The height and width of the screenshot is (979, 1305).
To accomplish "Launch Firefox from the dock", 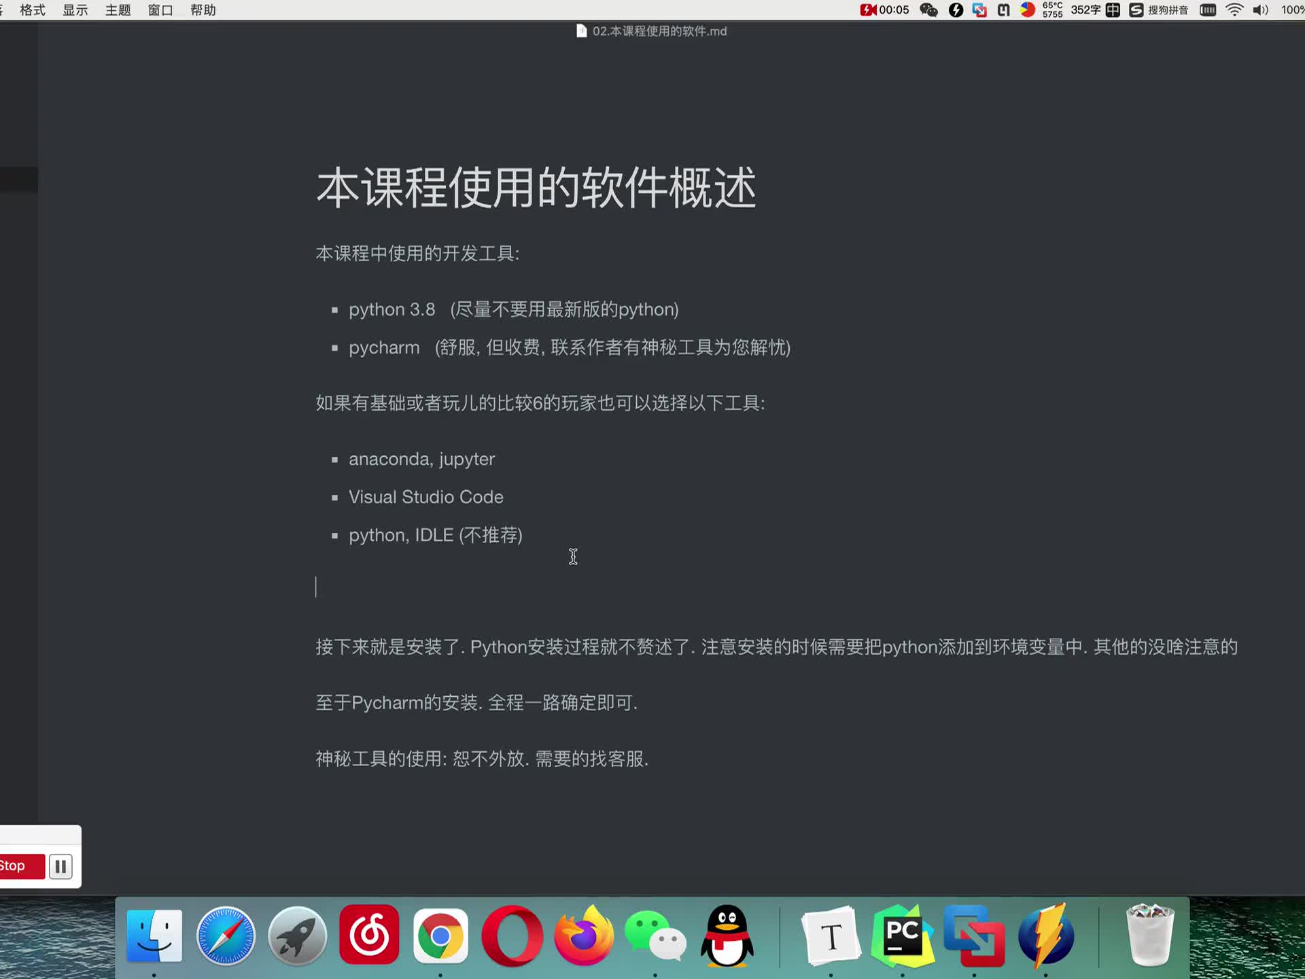I will pyautogui.click(x=584, y=935).
